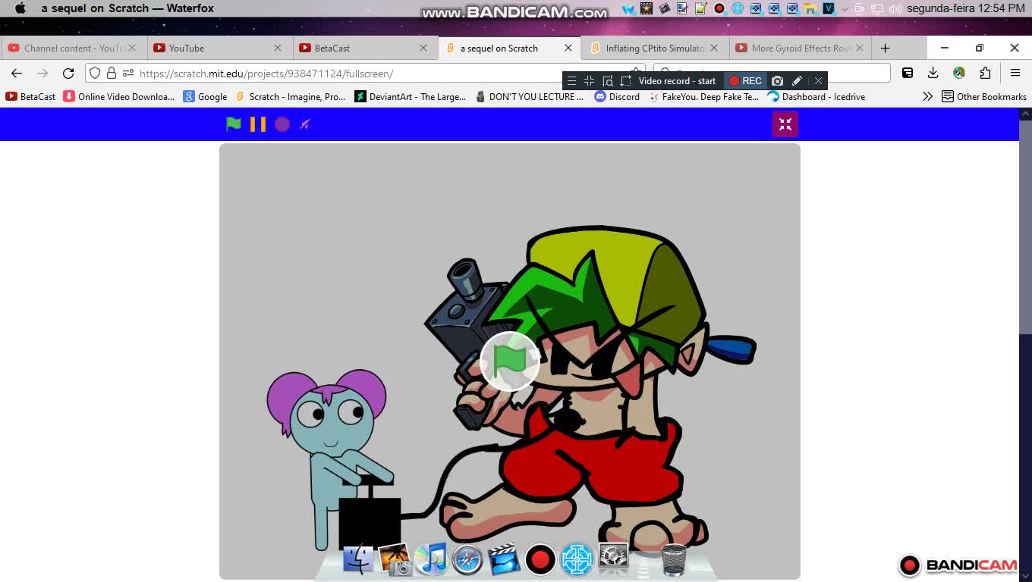Screen dimensions: 1032x582
Task: Click the green flag in the Scratch header
Action: click(x=234, y=124)
